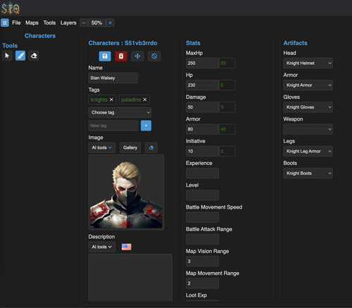Open the Maps menu

click(32, 23)
